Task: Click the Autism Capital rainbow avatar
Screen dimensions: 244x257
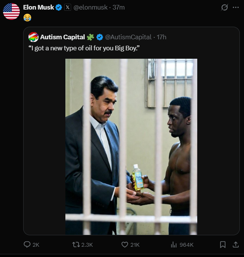Action: 33,37
